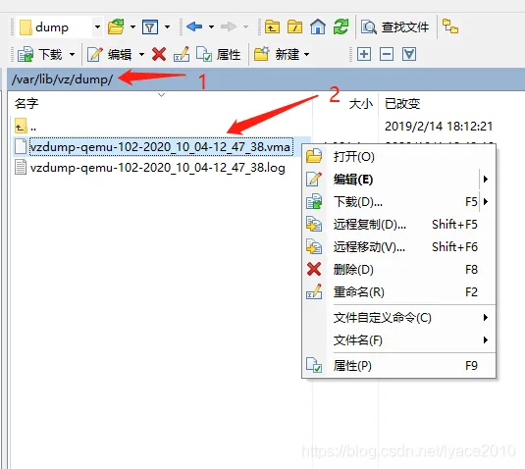Click the red delete X toolbar icon
Viewport: 525px width, 469px height.
pyautogui.click(x=159, y=54)
